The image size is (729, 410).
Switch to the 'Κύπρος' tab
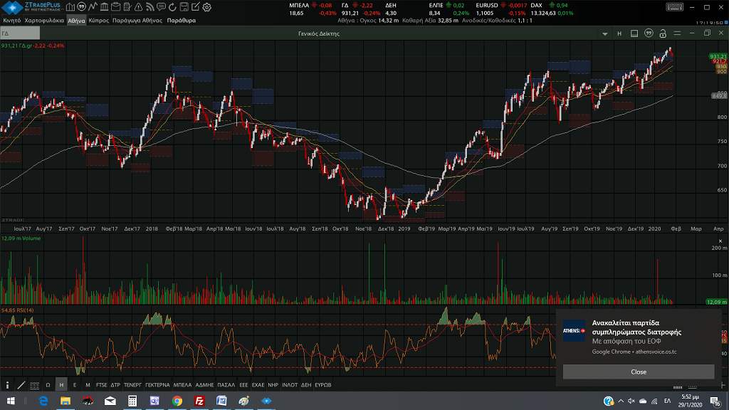[x=99, y=21]
